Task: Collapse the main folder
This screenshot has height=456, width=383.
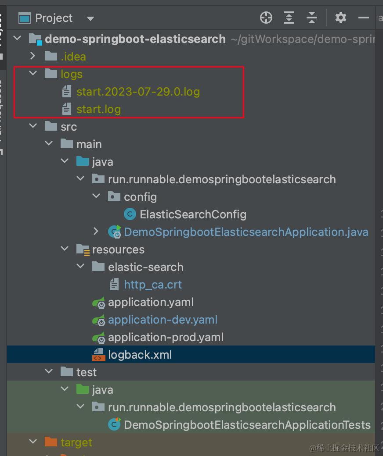Action: coord(49,143)
